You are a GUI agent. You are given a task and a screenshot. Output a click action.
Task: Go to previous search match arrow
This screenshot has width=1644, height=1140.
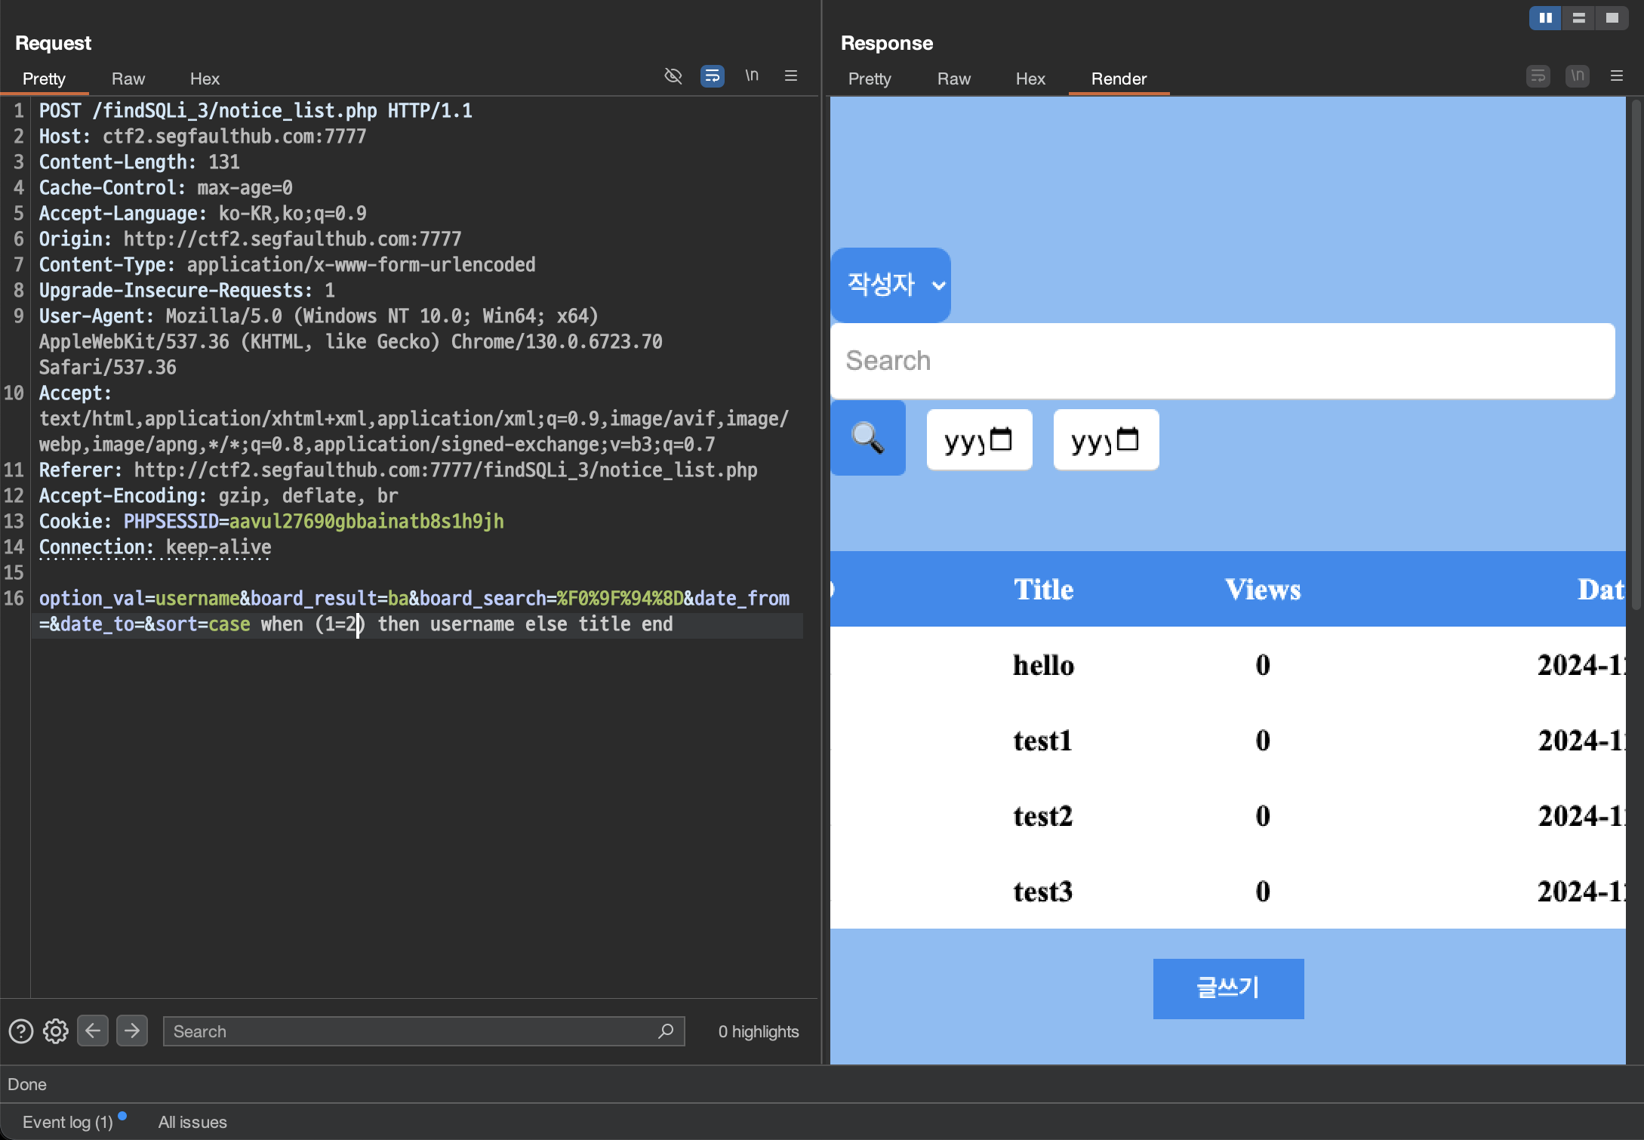click(93, 1031)
